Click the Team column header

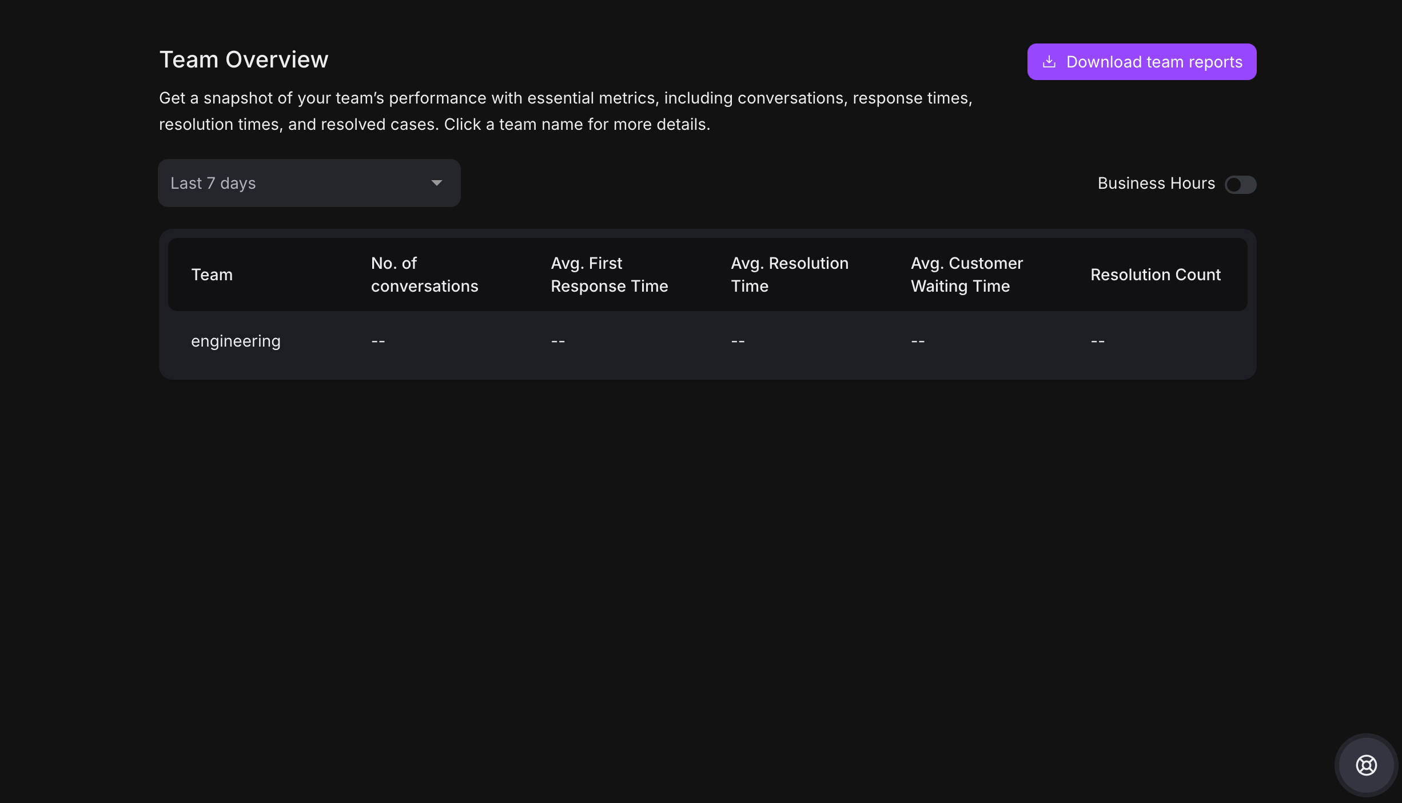(x=212, y=275)
